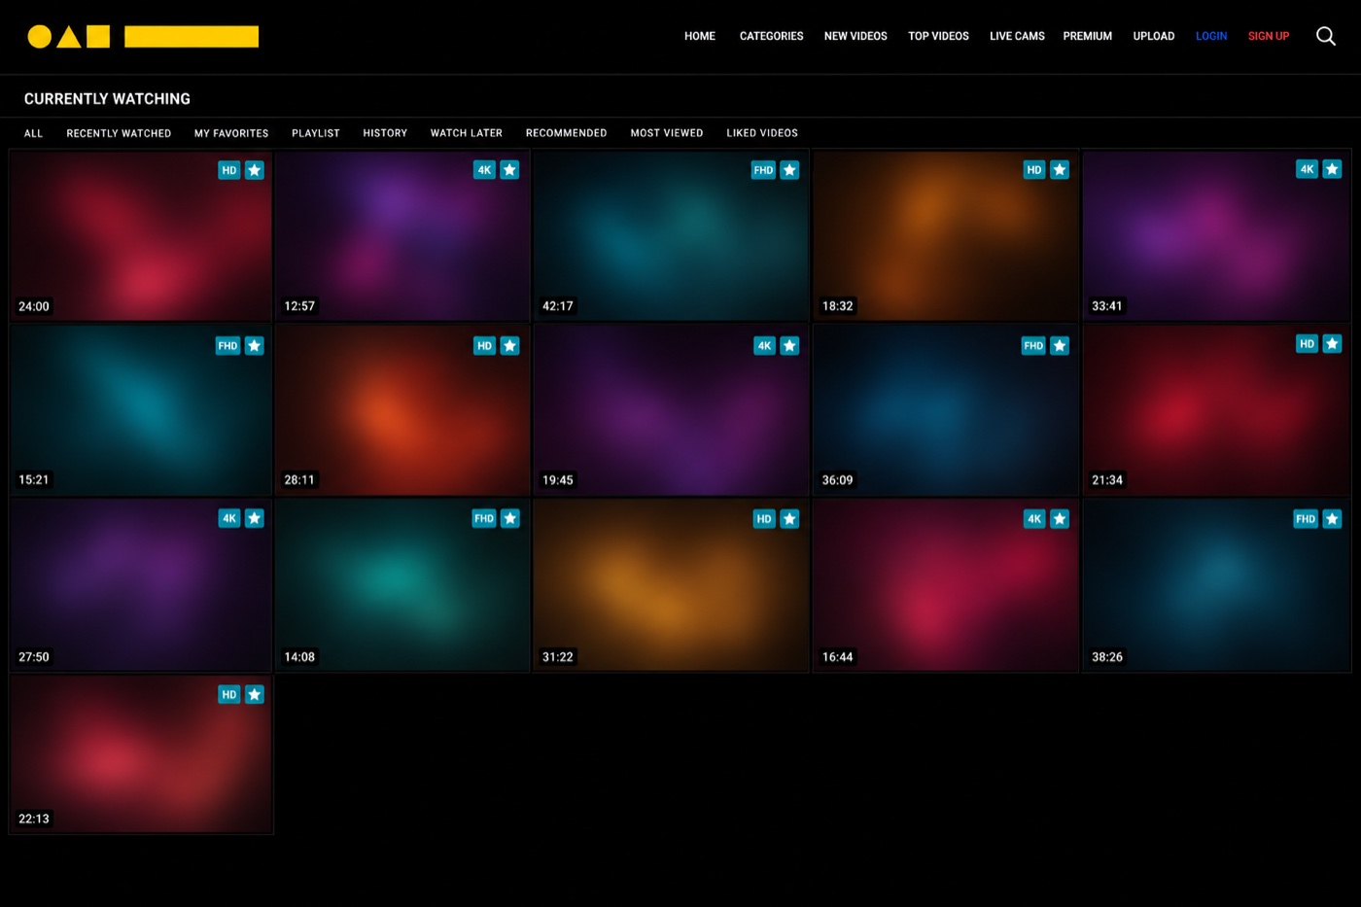Open Top Videos in navigation
This screenshot has height=907, width=1361.
938,36
